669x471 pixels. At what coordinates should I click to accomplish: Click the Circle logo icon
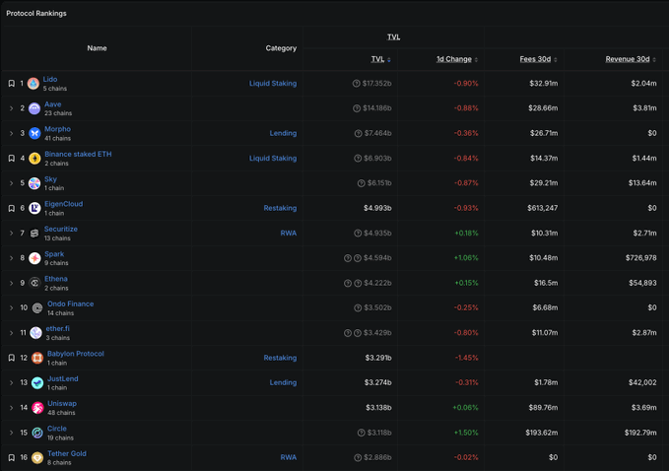(37, 433)
